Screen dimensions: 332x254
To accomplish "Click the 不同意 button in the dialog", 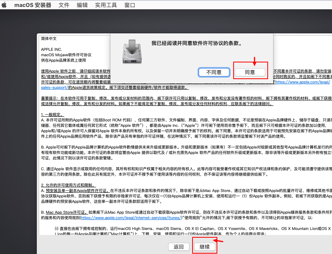I will [x=214, y=72].
